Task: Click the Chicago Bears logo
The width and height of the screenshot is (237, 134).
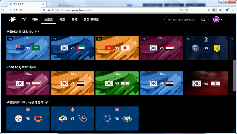Action: (x=38, y=118)
